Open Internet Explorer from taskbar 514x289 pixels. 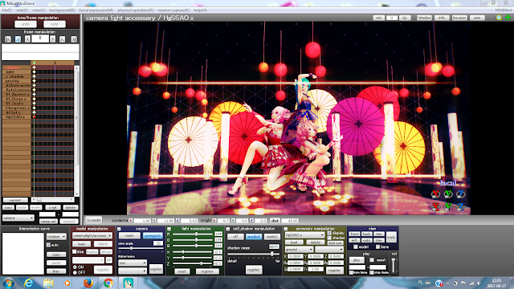pyautogui.click(x=29, y=283)
